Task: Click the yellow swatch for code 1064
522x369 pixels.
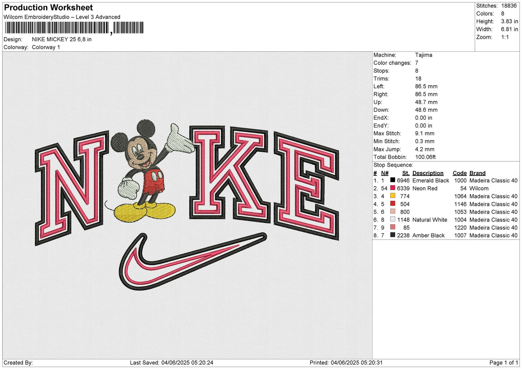Action: coord(393,196)
